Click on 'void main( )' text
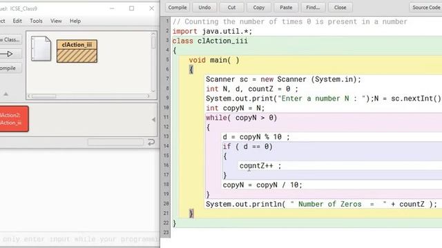Viewport: 442px width, 248px height. point(214,60)
